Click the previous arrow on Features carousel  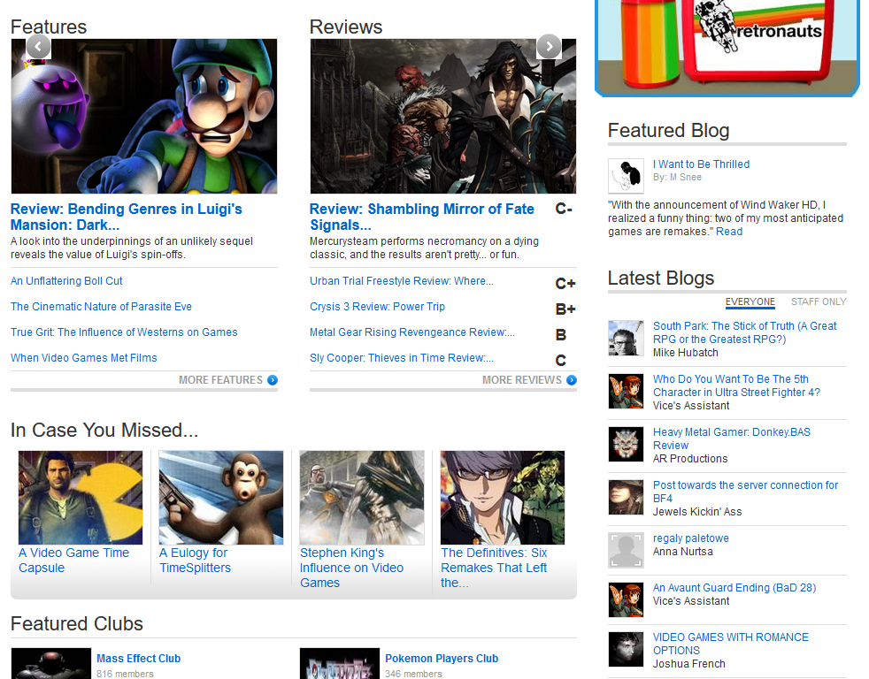tap(38, 47)
